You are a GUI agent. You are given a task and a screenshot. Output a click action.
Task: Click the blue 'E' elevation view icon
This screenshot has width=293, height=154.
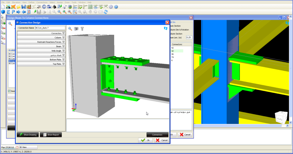coord(8,12)
